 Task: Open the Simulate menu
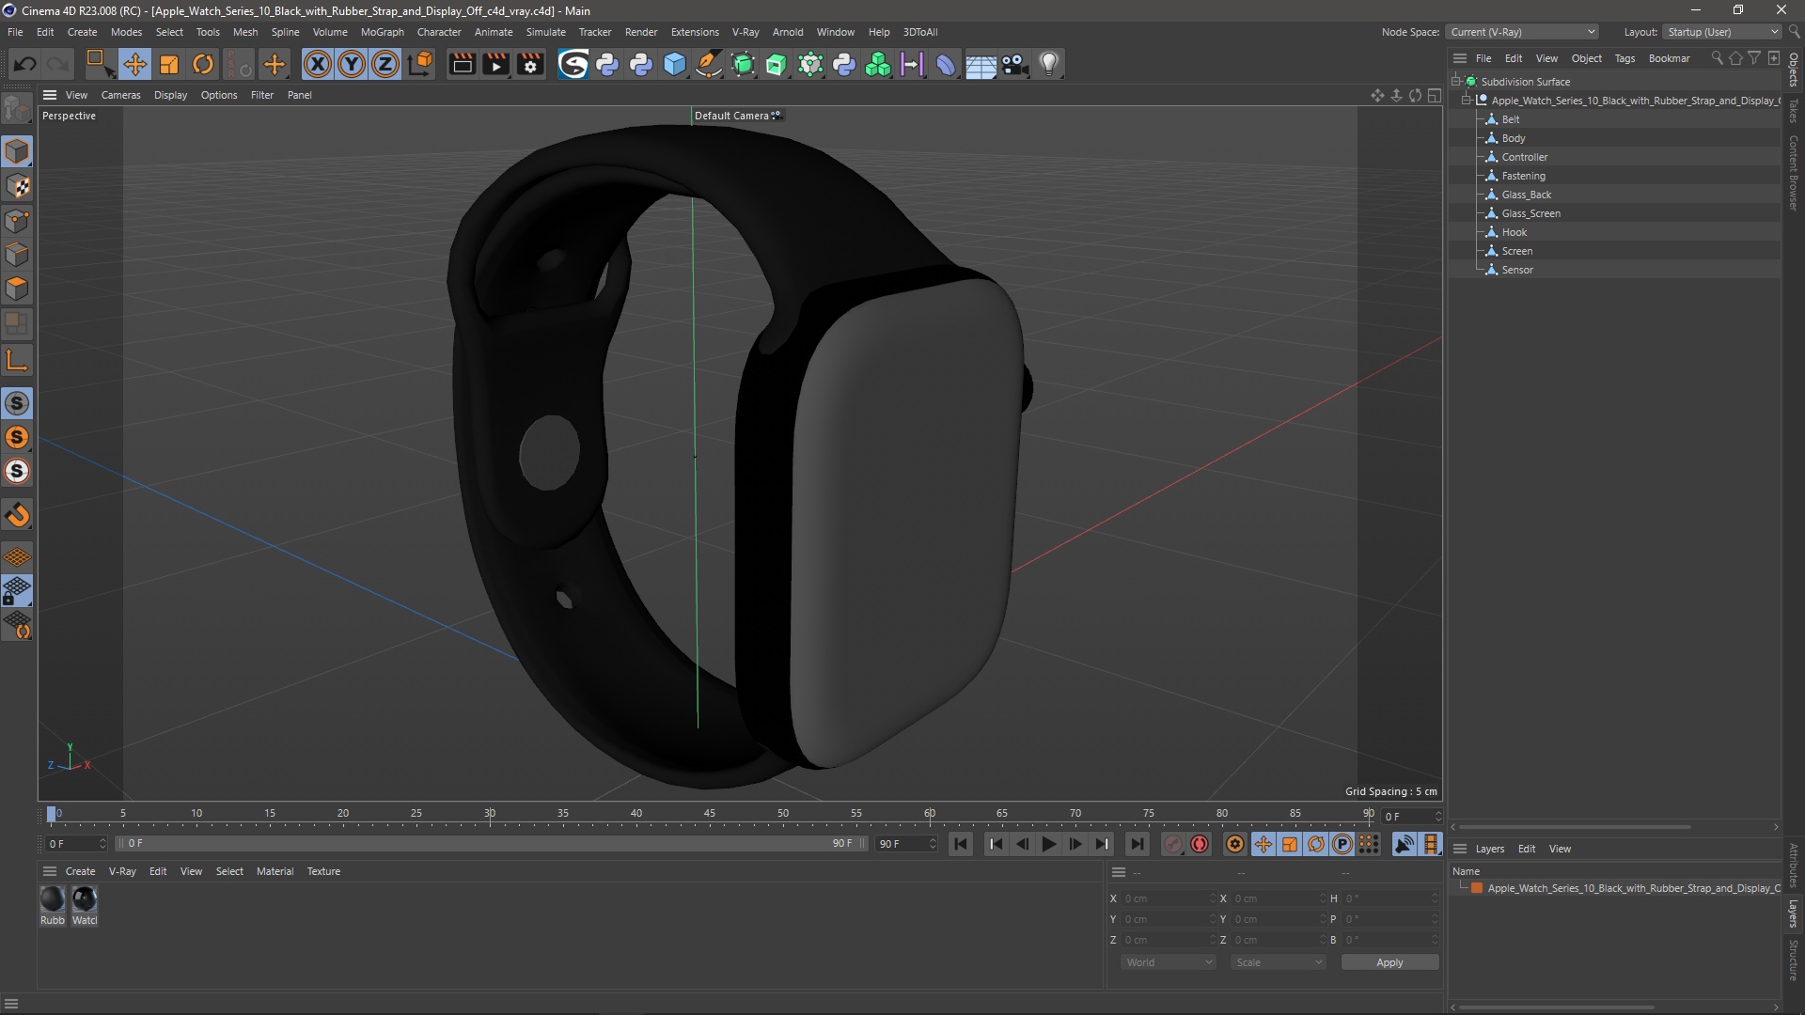click(x=545, y=32)
